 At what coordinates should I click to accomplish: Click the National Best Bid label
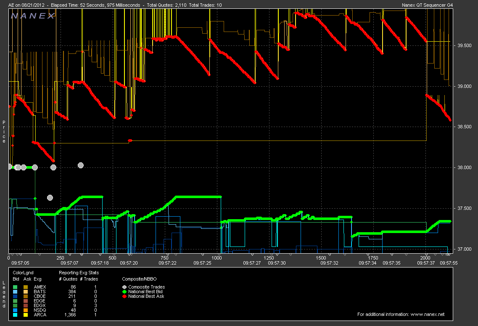click(145, 292)
